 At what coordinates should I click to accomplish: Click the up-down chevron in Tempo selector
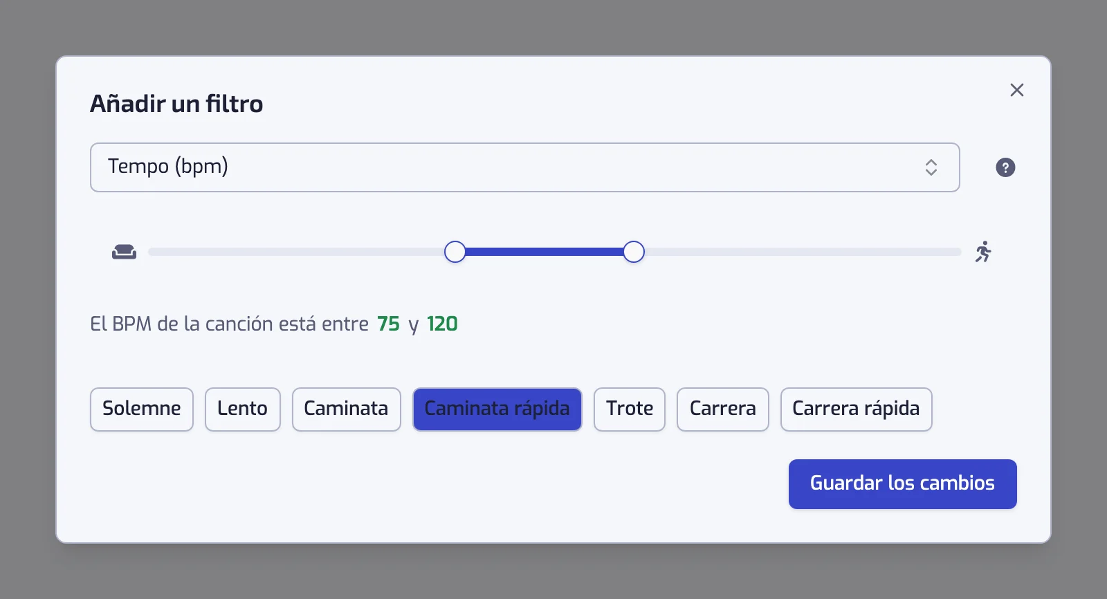click(931, 167)
